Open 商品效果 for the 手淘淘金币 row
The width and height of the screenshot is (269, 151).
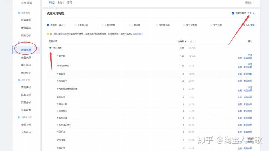coord(248,81)
